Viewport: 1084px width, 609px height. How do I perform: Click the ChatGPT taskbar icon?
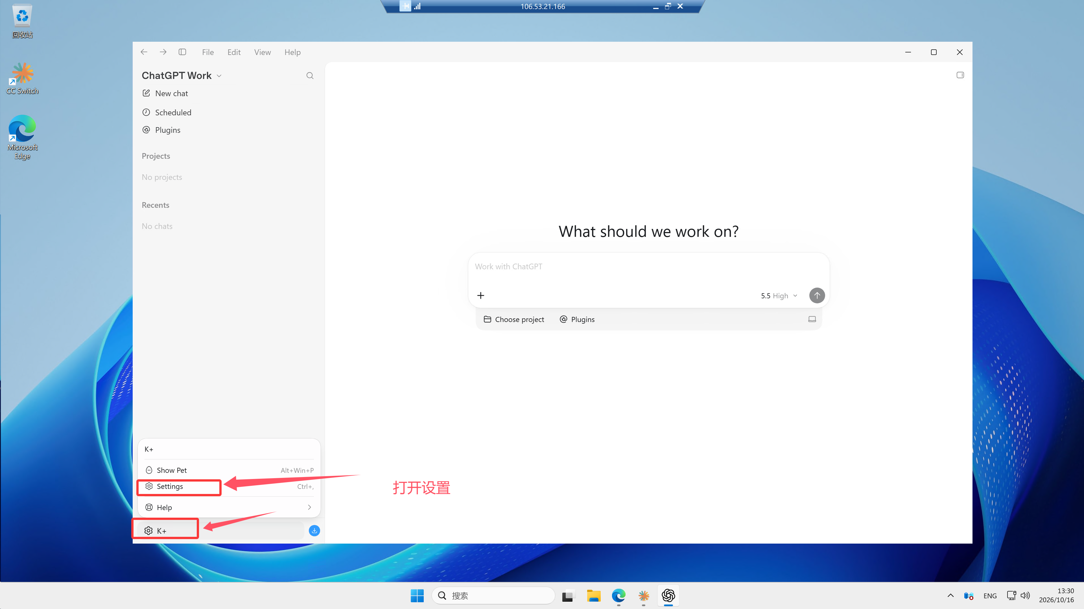click(669, 595)
